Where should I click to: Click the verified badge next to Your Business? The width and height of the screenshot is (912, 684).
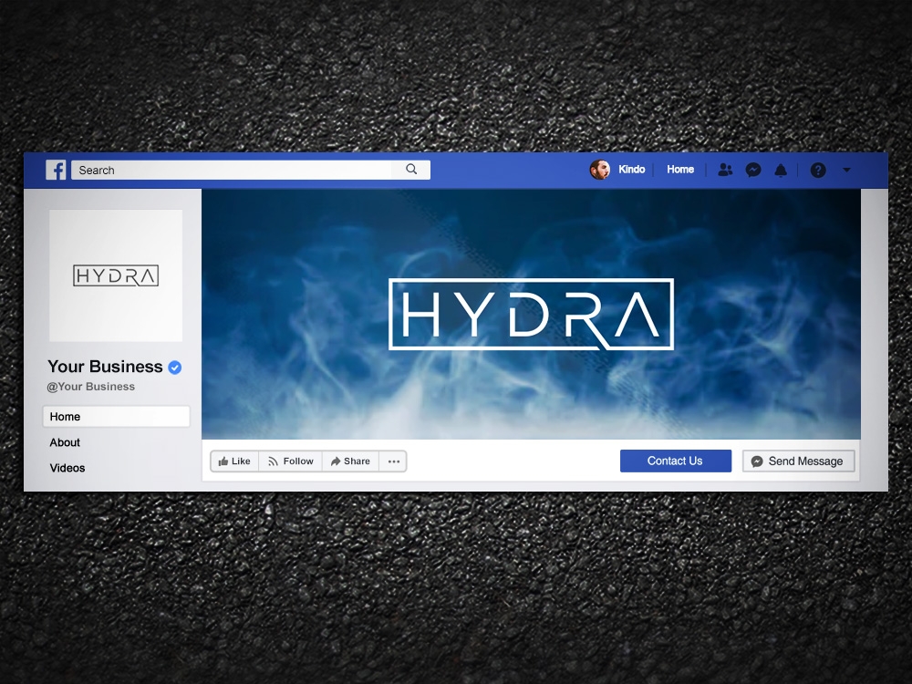[x=173, y=367]
